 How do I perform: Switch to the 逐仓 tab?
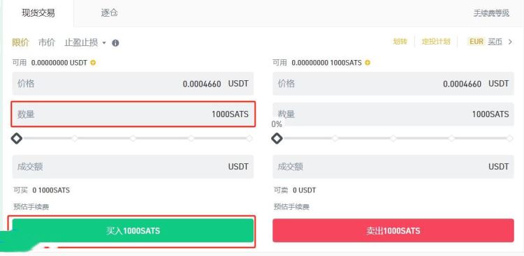109,13
